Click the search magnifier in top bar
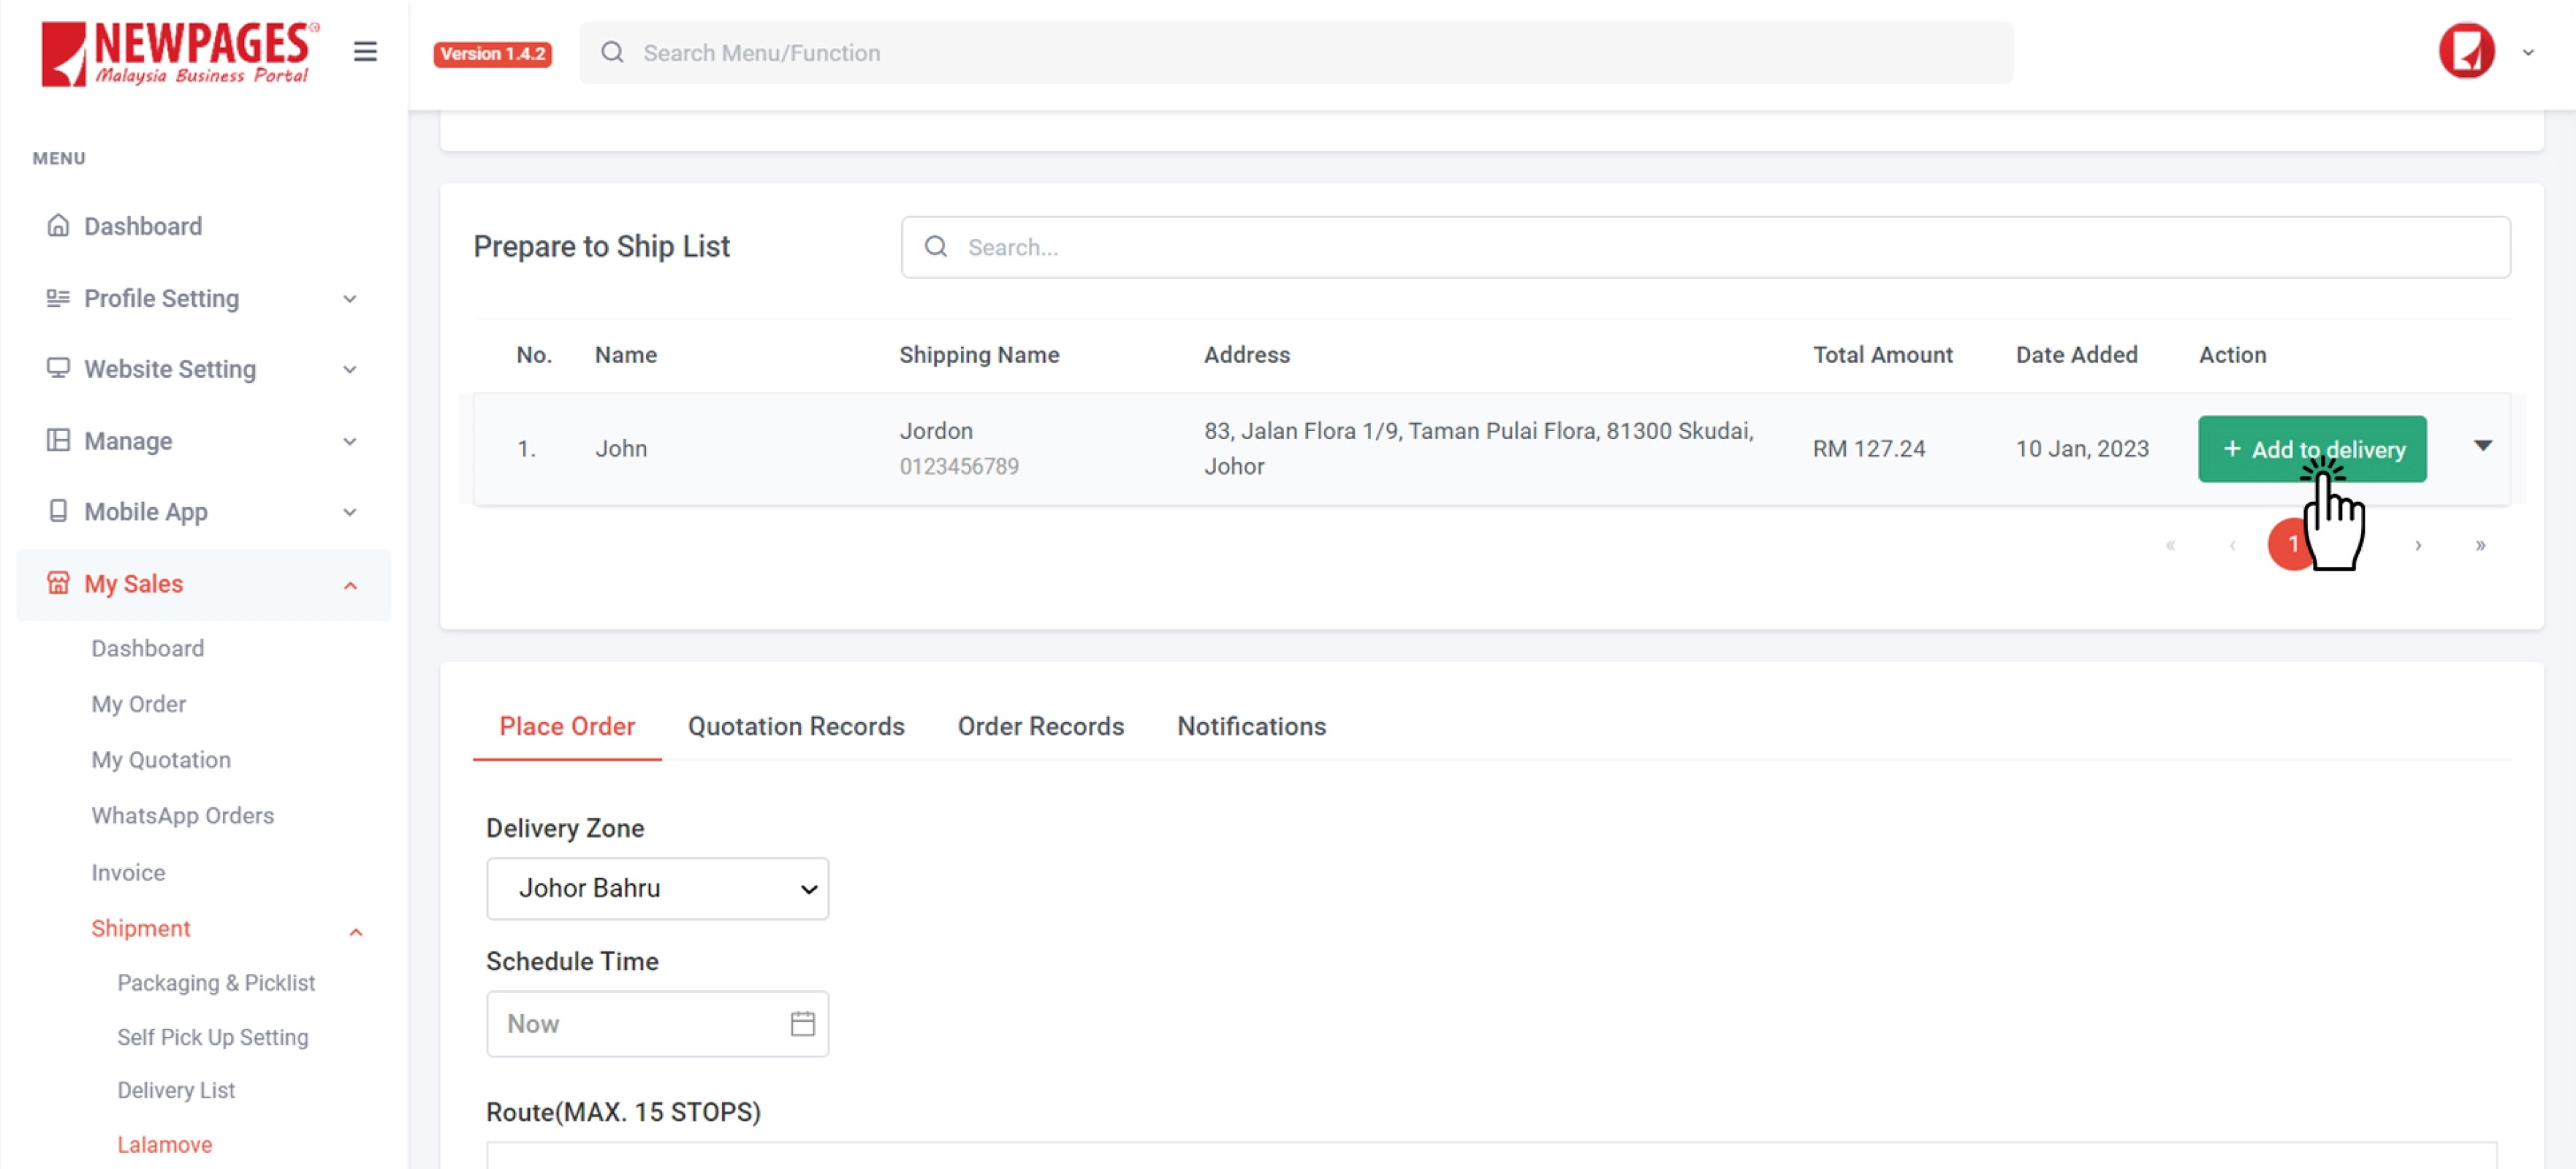2576x1169 pixels. pos(612,52)
